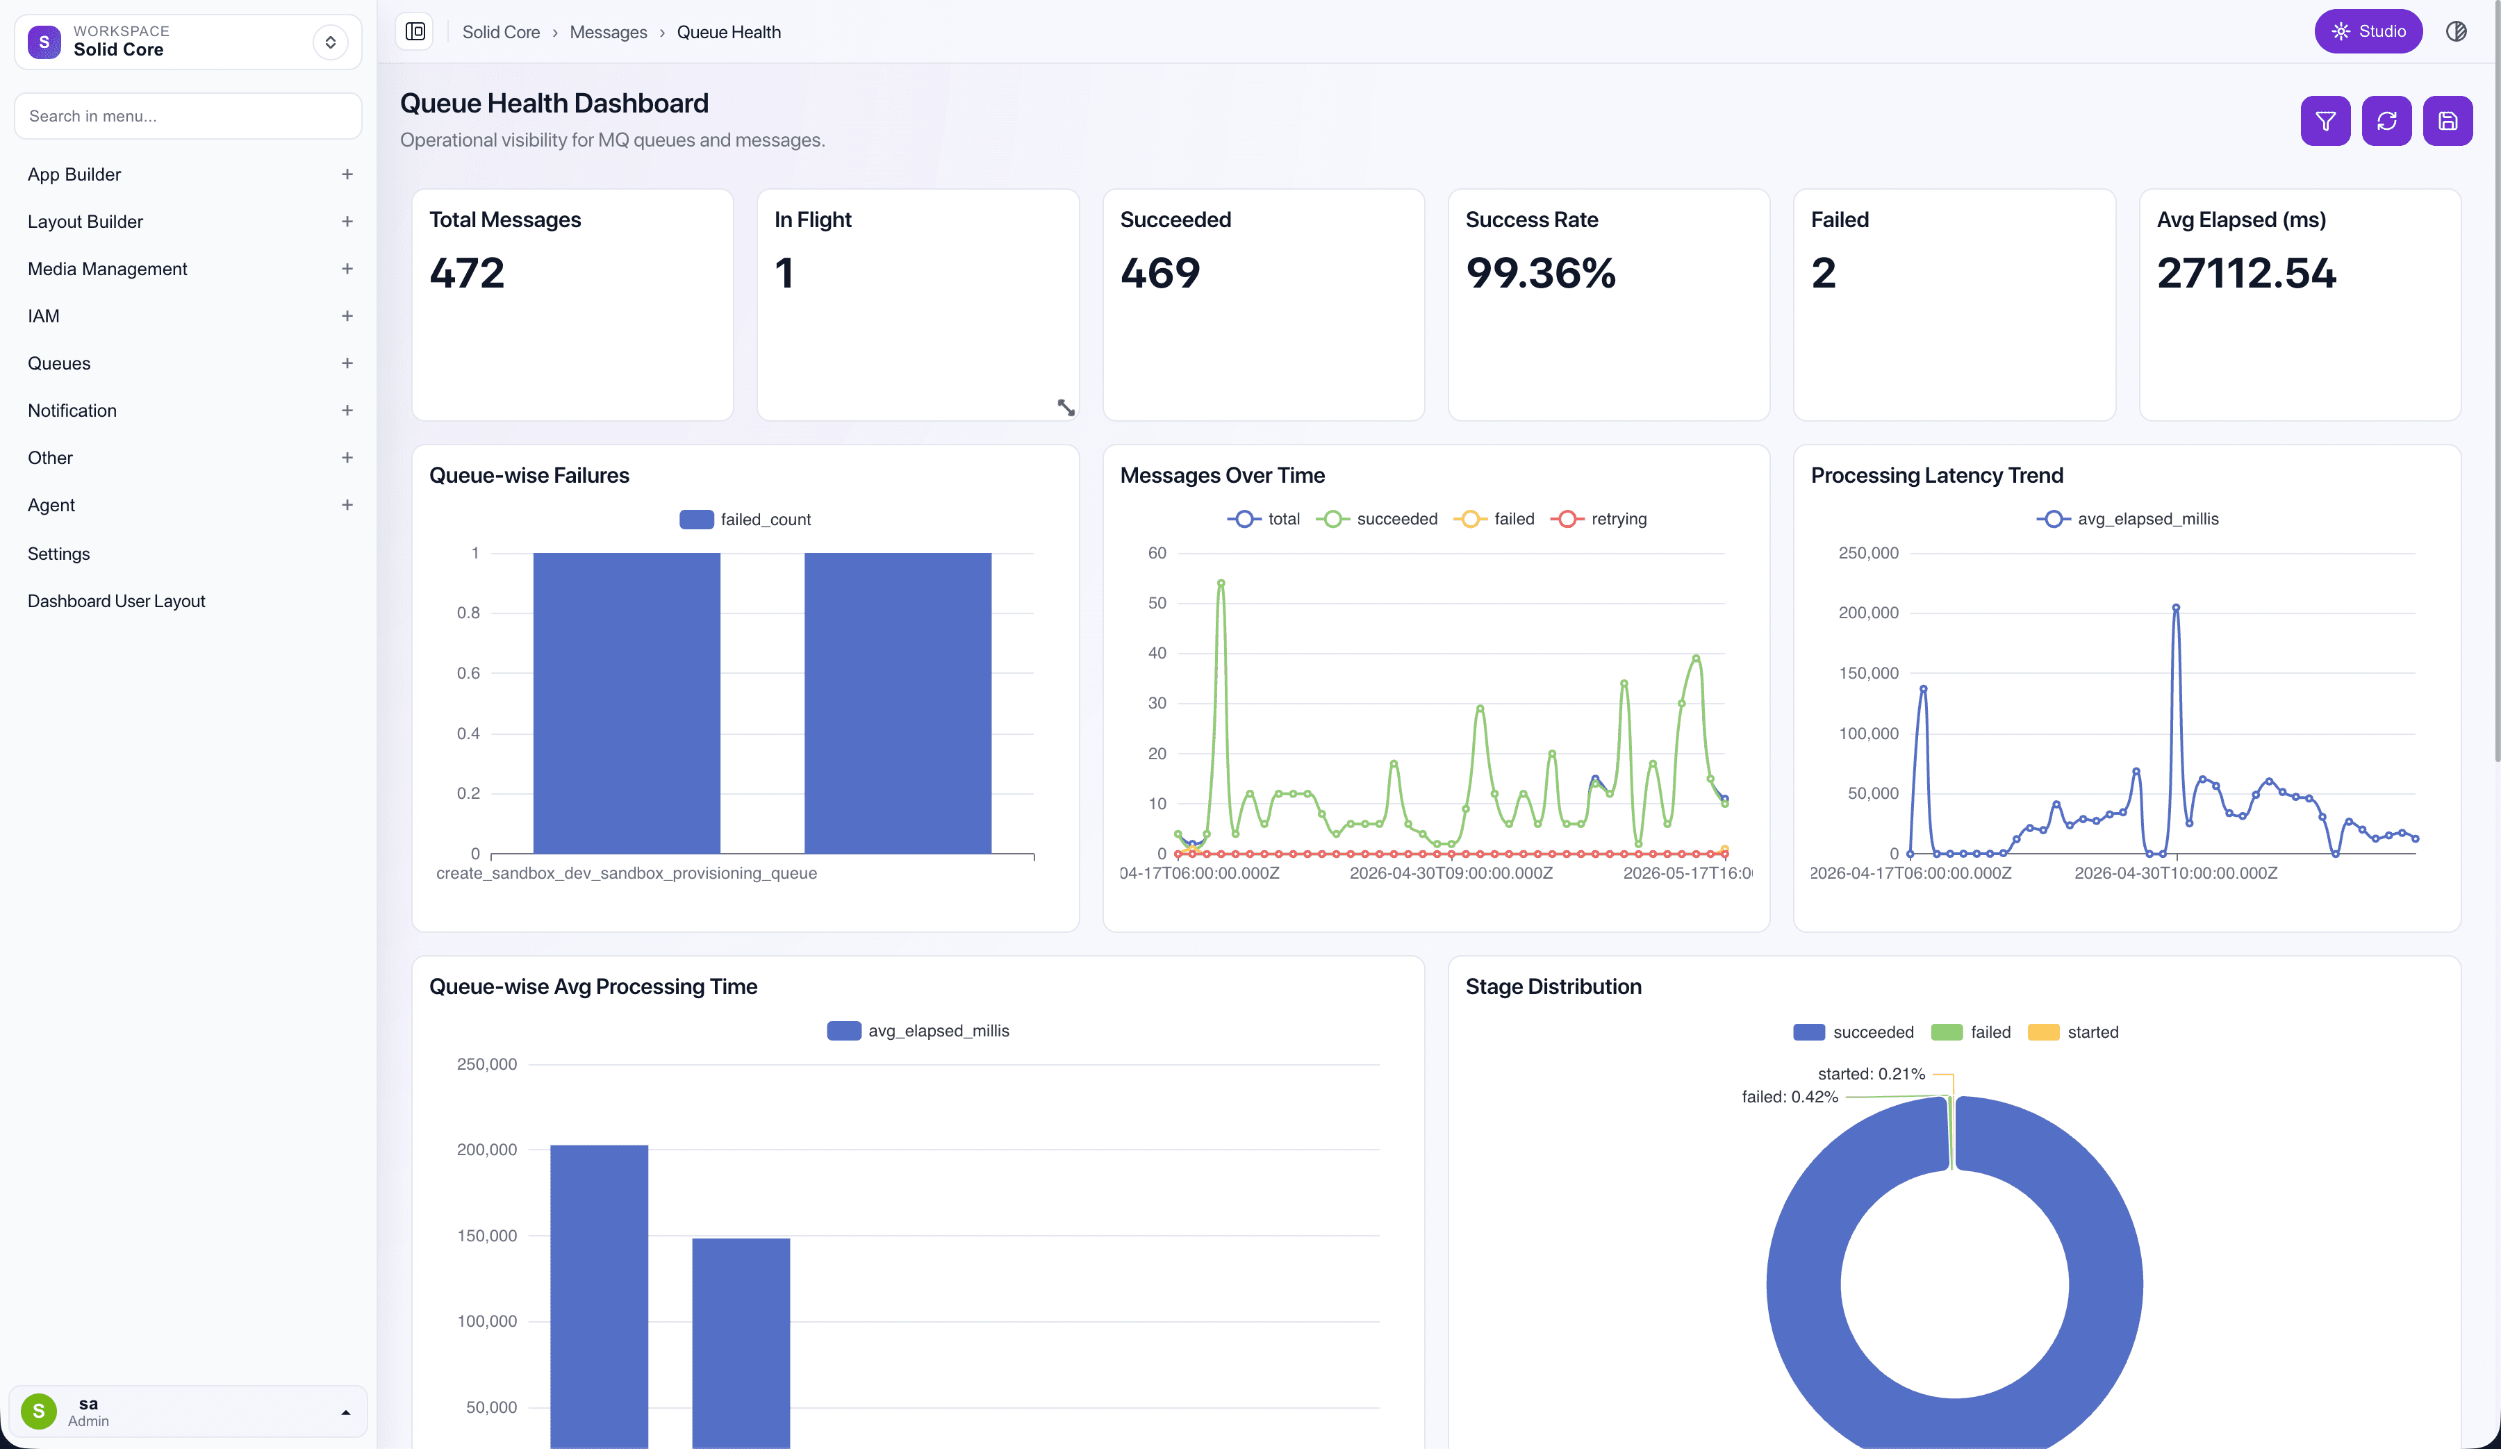Focus the Search in menu field

(x=188, y=116)
